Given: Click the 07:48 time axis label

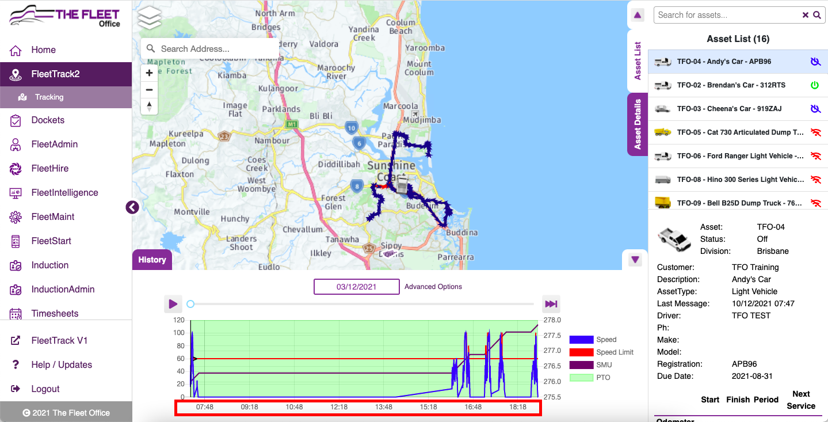Looking at the screenshot, I should point(205,407).
